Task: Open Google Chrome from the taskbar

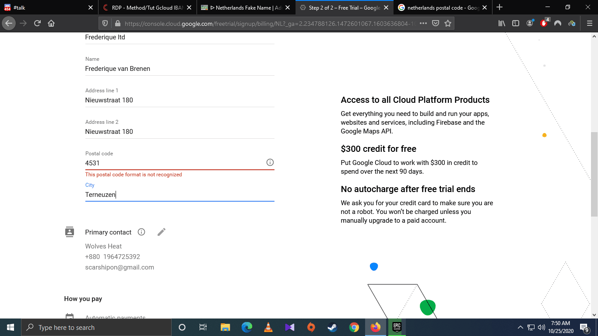Action: point(354,327)
